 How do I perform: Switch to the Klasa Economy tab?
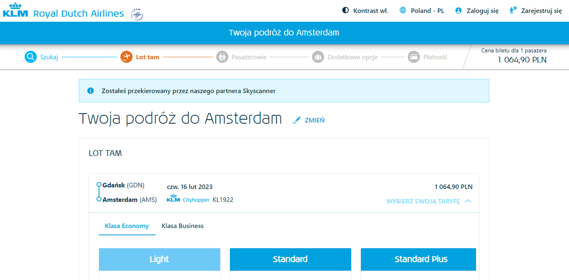(x=127, y=226)
